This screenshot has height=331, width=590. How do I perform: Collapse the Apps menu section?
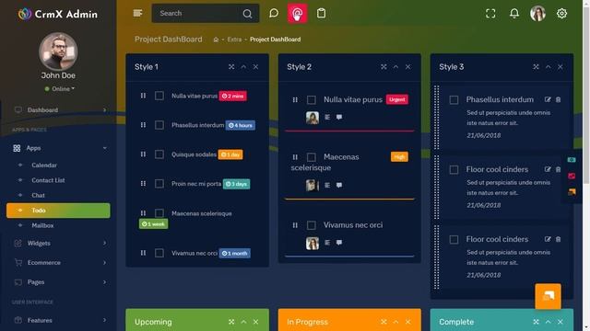coord(104,148)
